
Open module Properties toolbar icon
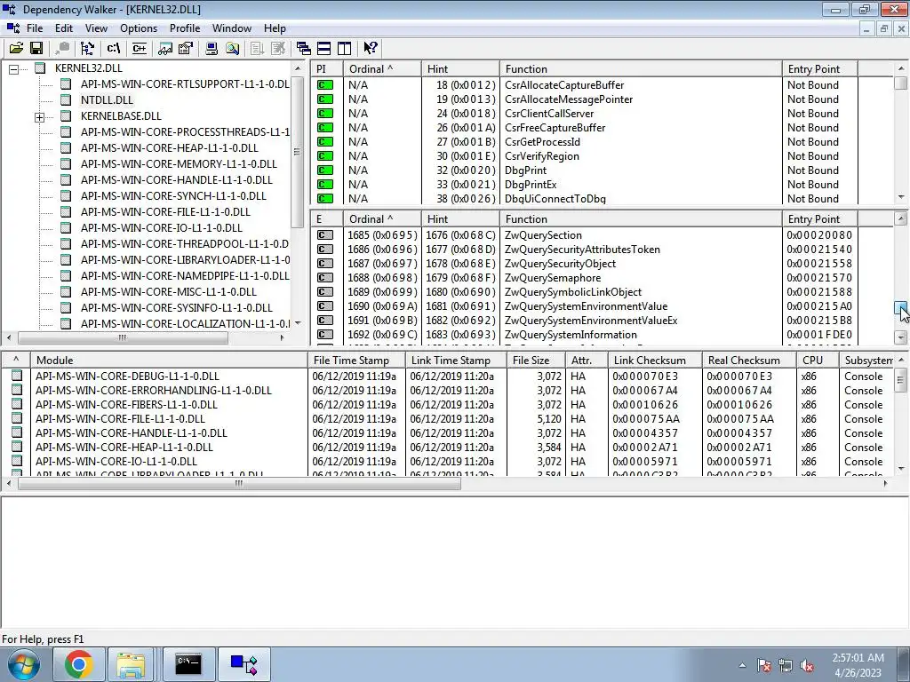click(186, 48)
